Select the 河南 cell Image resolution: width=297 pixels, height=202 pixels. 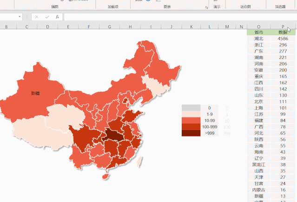tap(259, 64)
